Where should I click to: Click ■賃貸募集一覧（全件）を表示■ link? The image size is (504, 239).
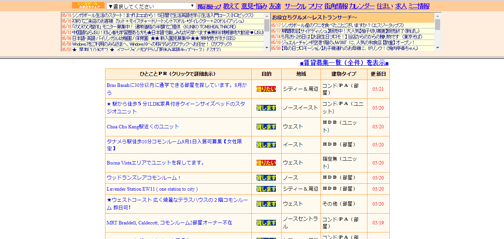344,63
